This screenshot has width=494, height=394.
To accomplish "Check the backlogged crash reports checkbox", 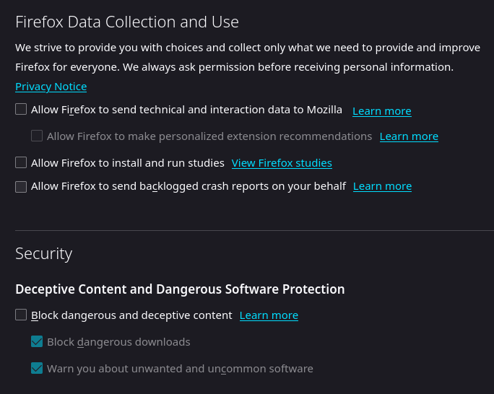I will coord(21,186).
